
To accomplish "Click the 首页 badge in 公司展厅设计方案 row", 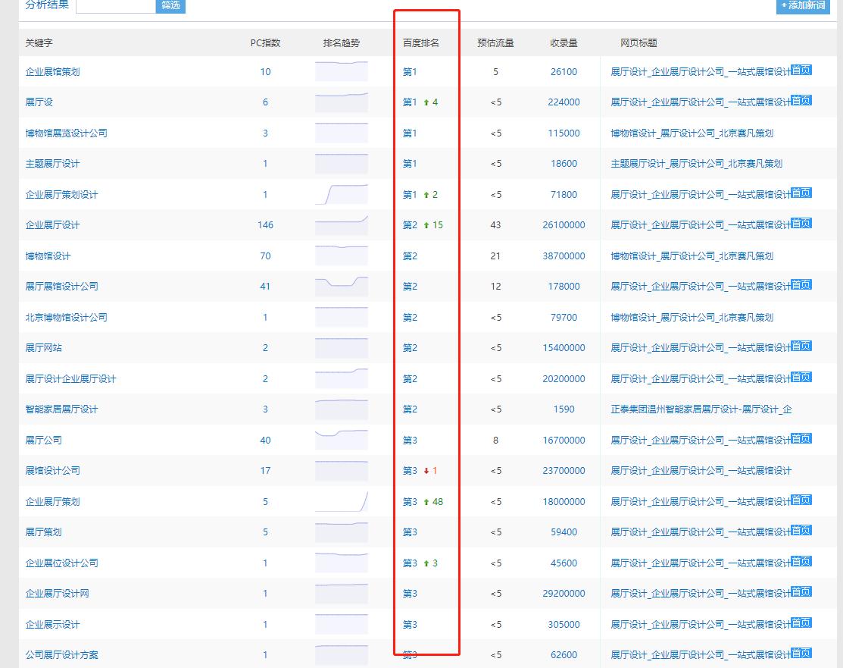I will [801, 653].
